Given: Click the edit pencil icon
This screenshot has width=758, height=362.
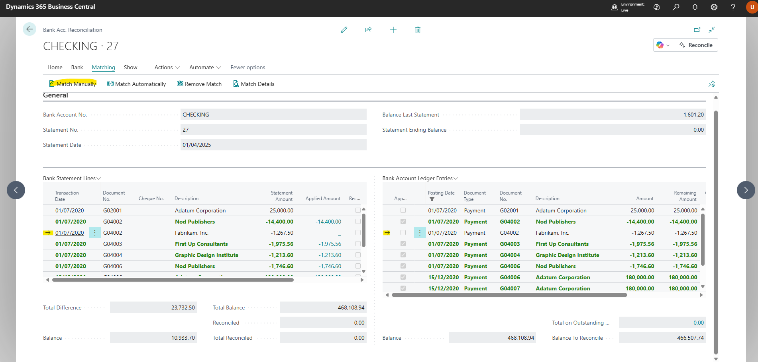Looking at the screenshot, I should (344, 30).
